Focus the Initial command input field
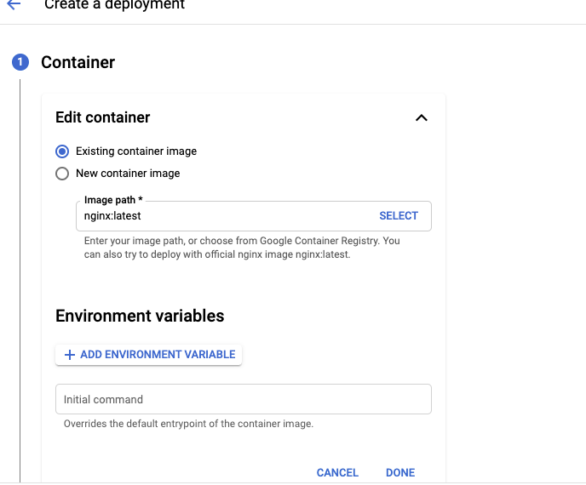The width and height of the screenshot is (586, 485). coord(244,399)
